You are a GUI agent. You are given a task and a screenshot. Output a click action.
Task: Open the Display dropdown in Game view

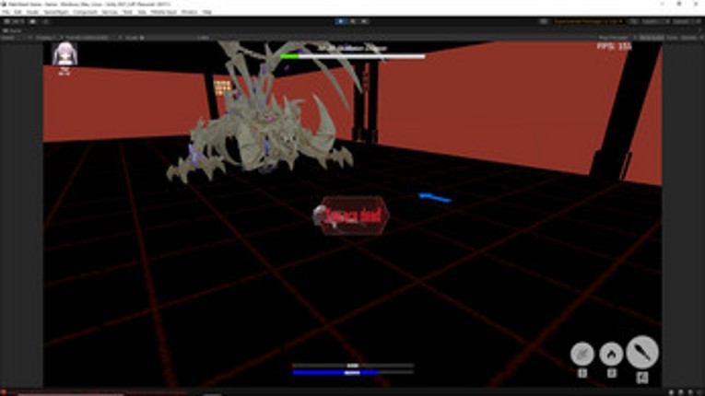click(x=46, y=38)
